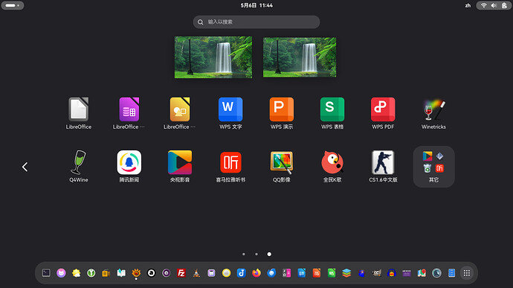Launch Thunderbird mail from the dock
Viewport: 513px width, 288px height.
tap(271, 272)
